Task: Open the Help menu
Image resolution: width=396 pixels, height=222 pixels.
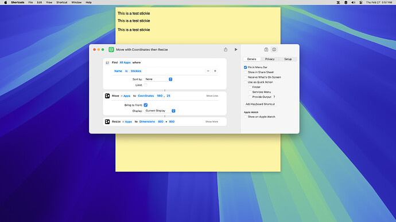Action: coord(88,2)
